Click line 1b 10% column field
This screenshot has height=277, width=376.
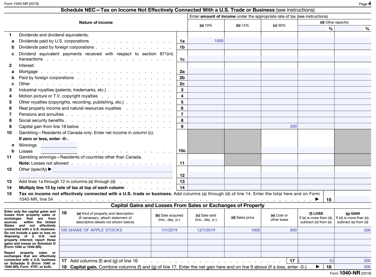coord(206,47)
